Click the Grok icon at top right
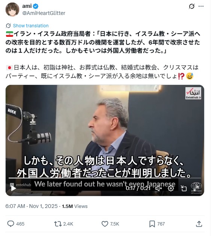Viewport: 212px width, 236px height. (192, 6)
